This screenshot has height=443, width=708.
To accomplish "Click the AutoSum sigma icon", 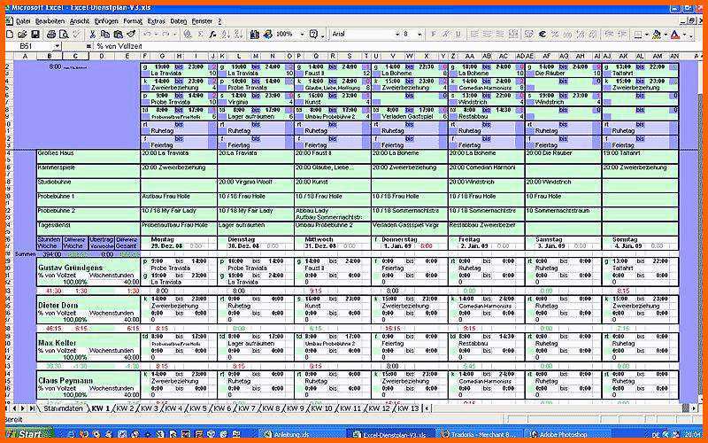I will click(x=200, y=34).
